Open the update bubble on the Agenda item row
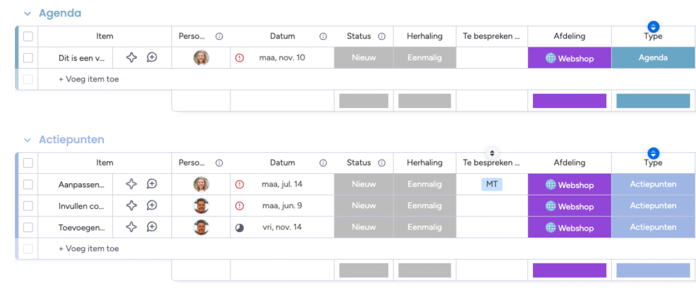This screenshot has height=302, width=696. (x=152, y=58)
